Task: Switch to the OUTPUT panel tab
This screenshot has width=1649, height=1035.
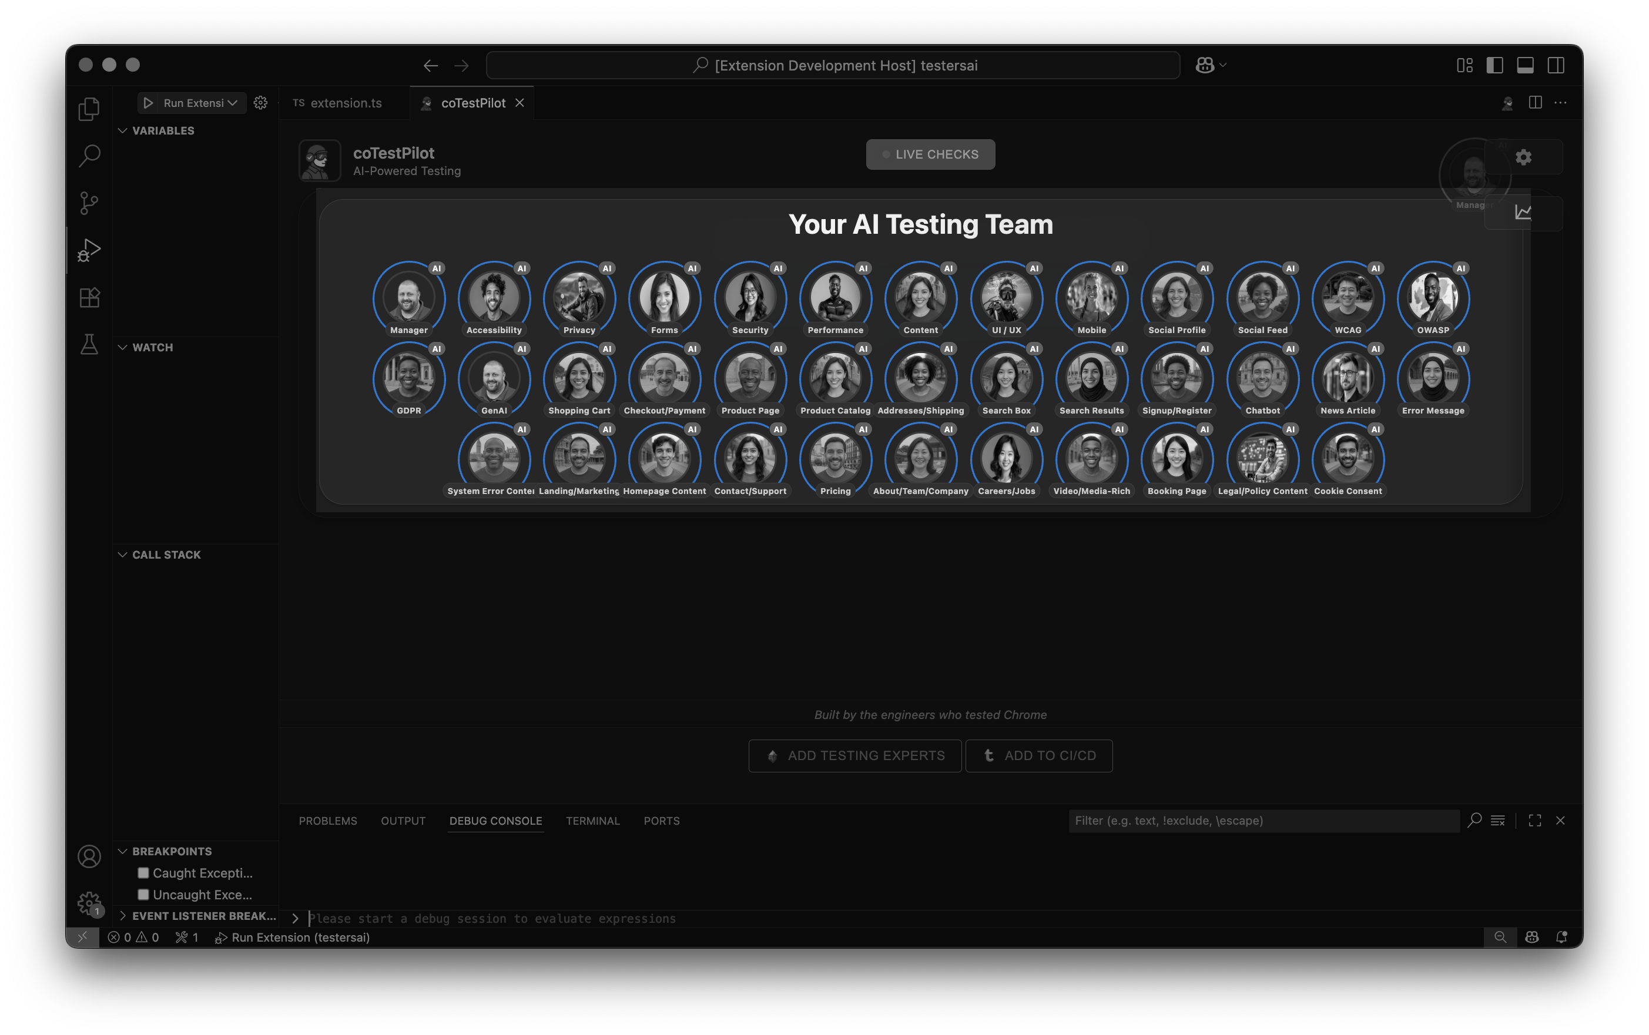Action: [x=403, y=820]
